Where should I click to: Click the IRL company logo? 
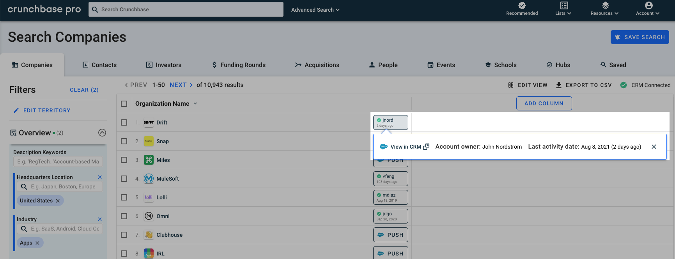[x=149, y=254]
